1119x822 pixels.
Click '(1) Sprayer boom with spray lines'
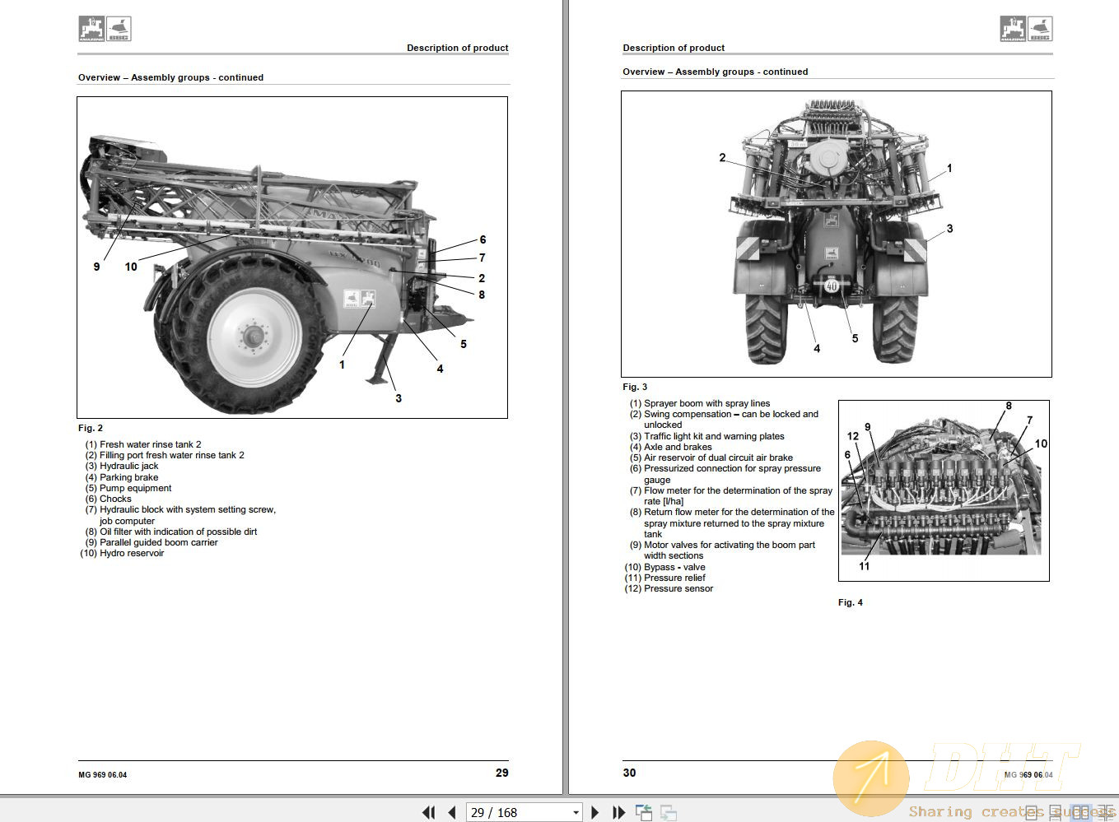click(x=700, y=403)
